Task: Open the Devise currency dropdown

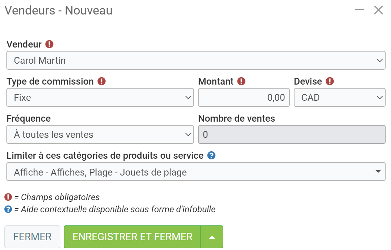Action: click(x=339, y=98)
